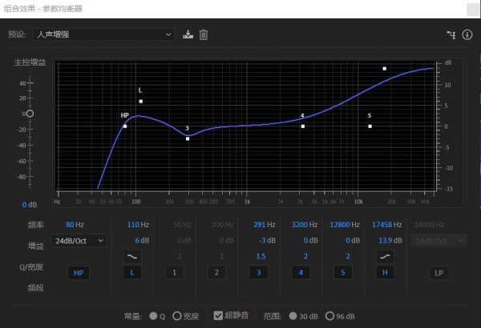Toggle the HP band button

(78, 273)
